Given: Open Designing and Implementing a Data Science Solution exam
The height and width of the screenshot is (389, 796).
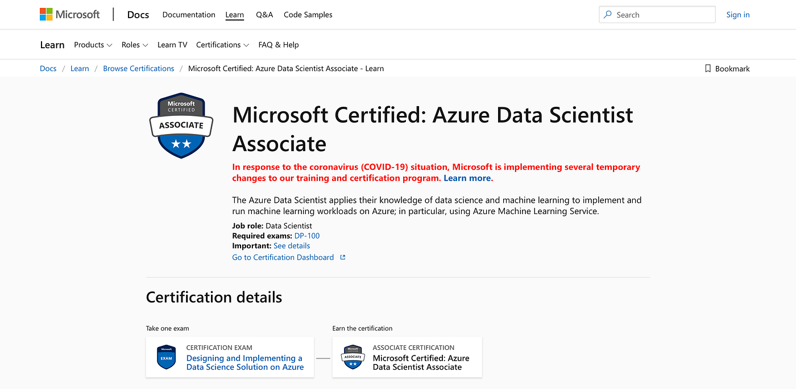Looking at the screenshot, I should coord(245,362).
